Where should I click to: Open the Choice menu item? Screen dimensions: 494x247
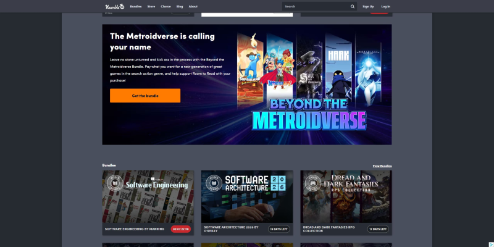[x=165, y=6]
